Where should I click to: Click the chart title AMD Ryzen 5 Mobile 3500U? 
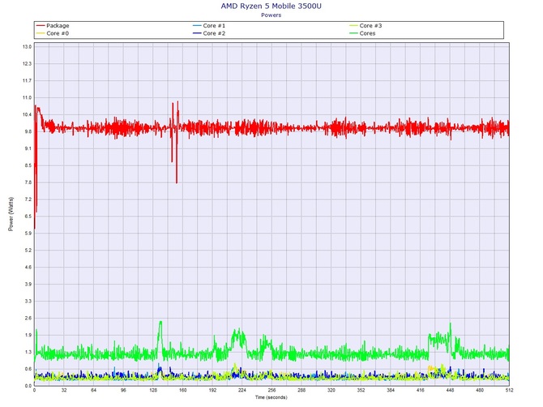(271, 6)
